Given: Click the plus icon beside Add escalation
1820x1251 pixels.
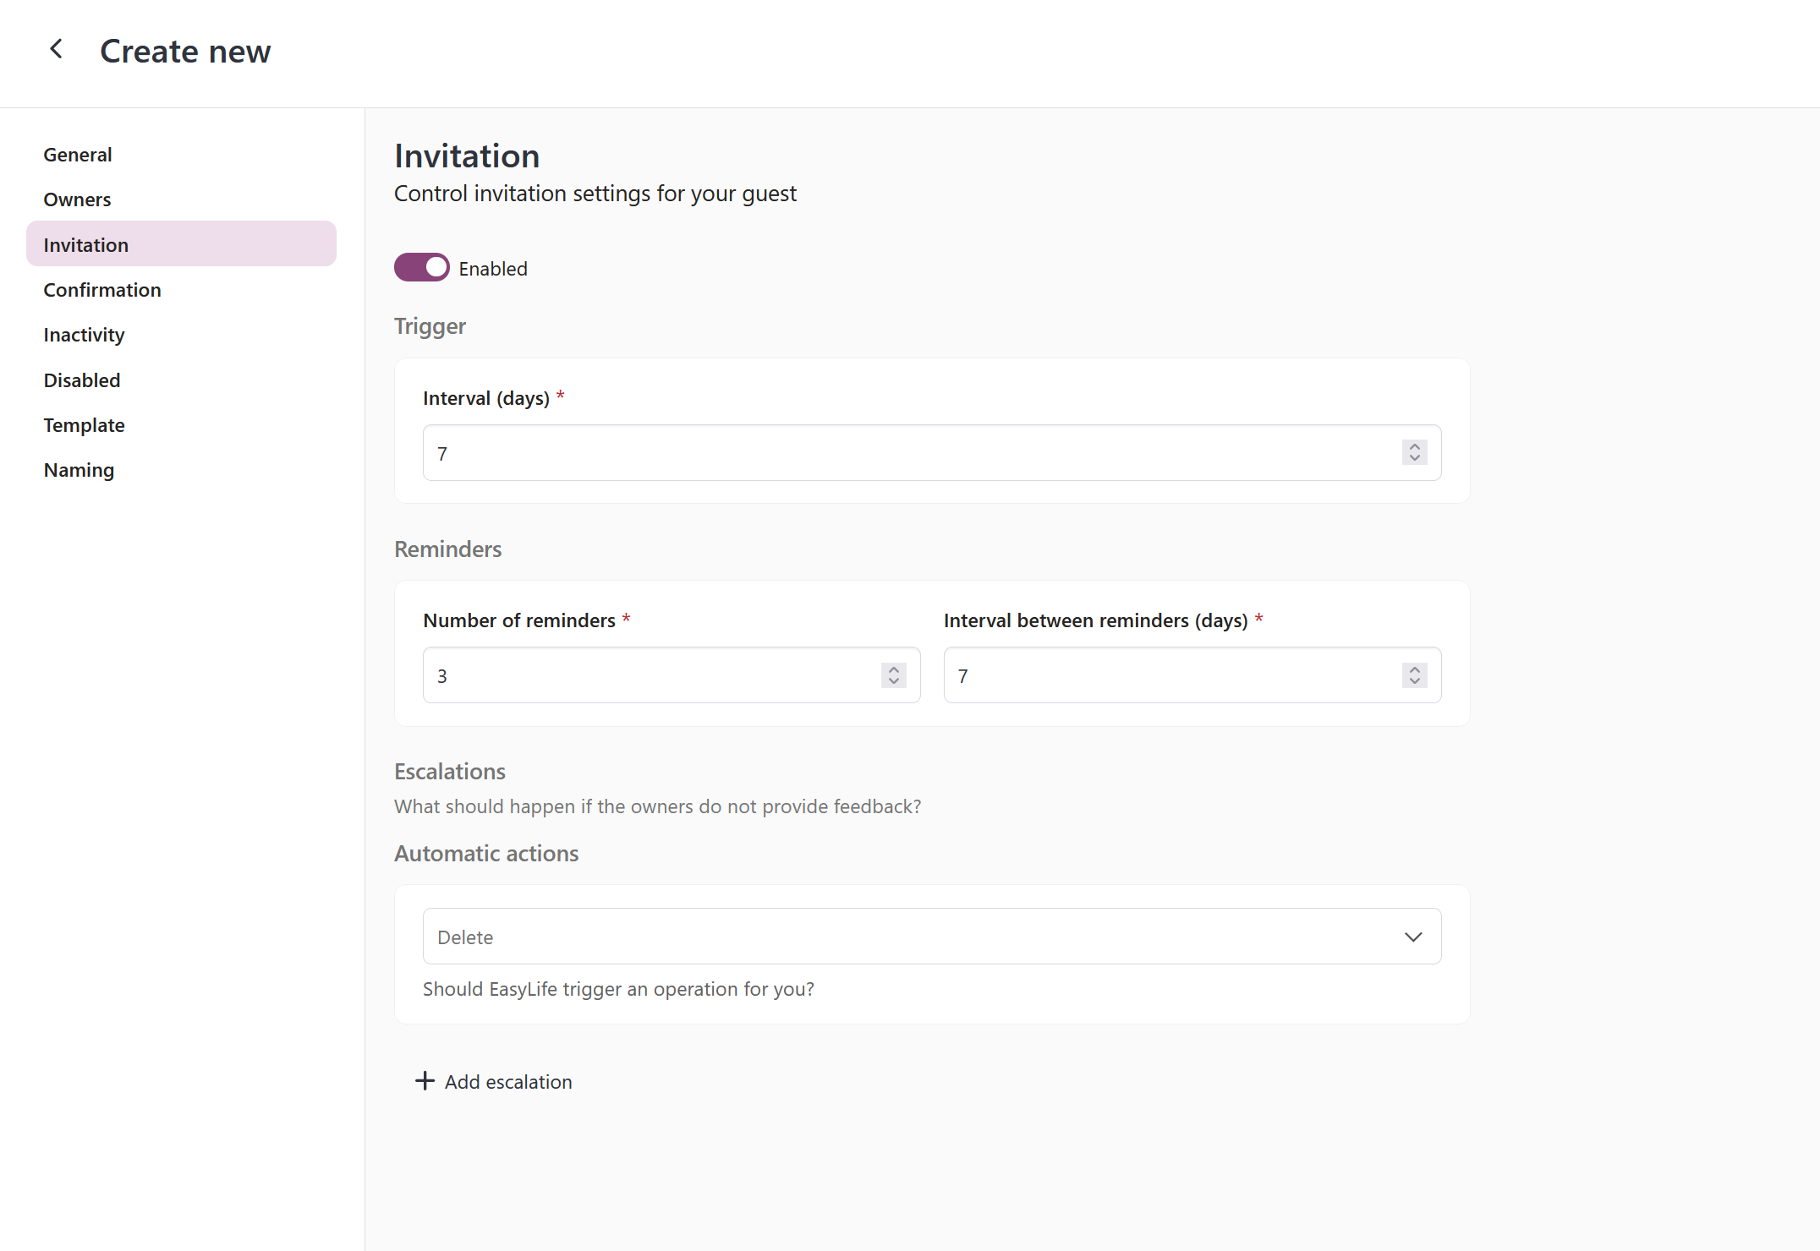Looking at the screenshot, I should [423, 1081].
